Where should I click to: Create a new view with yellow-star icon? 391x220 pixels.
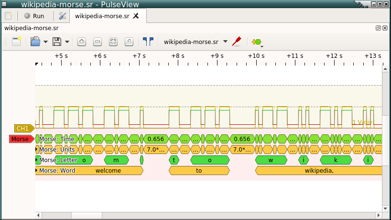[16, 42]
